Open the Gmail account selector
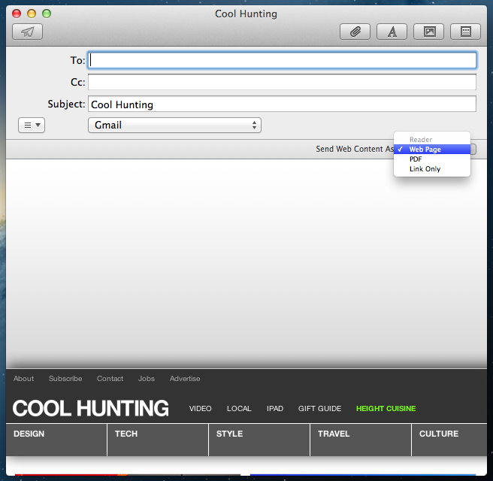Image resolution: width=493 pixels, height=481 pixels. 174,125
